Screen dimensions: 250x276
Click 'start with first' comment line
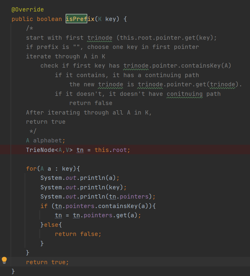click(x=121, y=38)
